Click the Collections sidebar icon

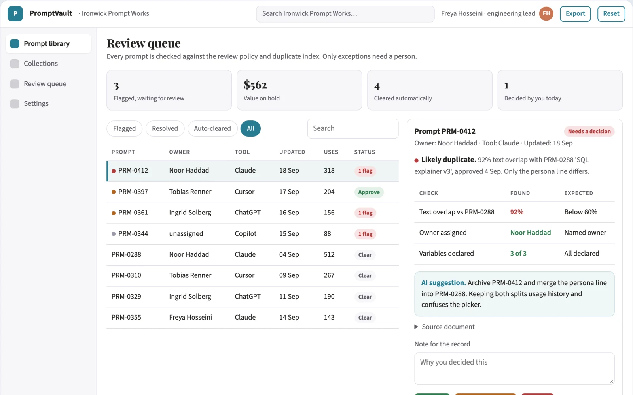(x=15, y=64)
